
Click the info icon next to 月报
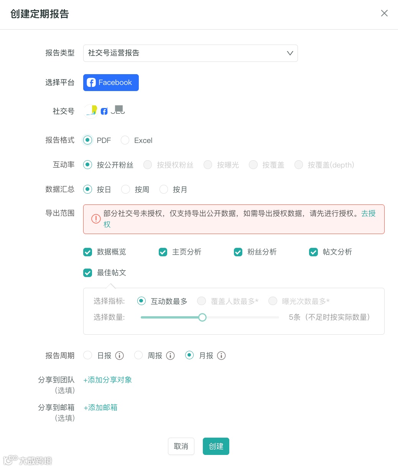[x=221, y=356]
